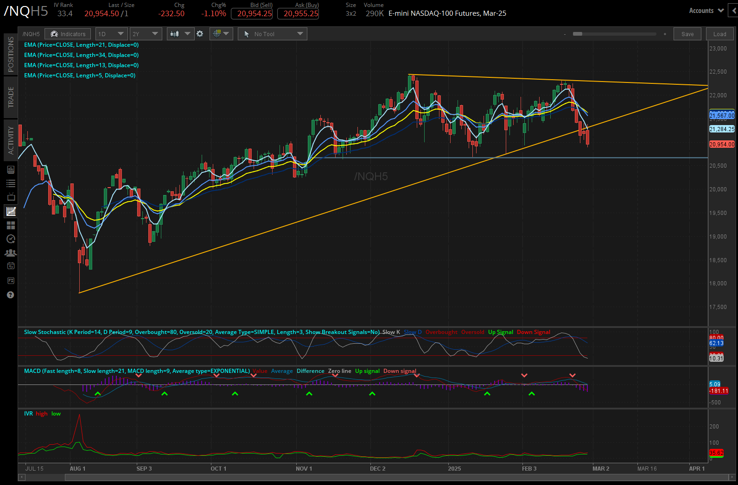The width and height of the screenshot is (738, 485).
Task: Click the /NQH5 ticker title at top left
Action: pos(25,11)
